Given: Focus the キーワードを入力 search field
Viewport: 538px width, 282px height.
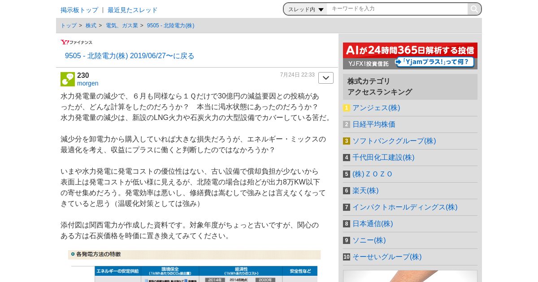Looking at the screenshot, I should click(x=397, y=9).
